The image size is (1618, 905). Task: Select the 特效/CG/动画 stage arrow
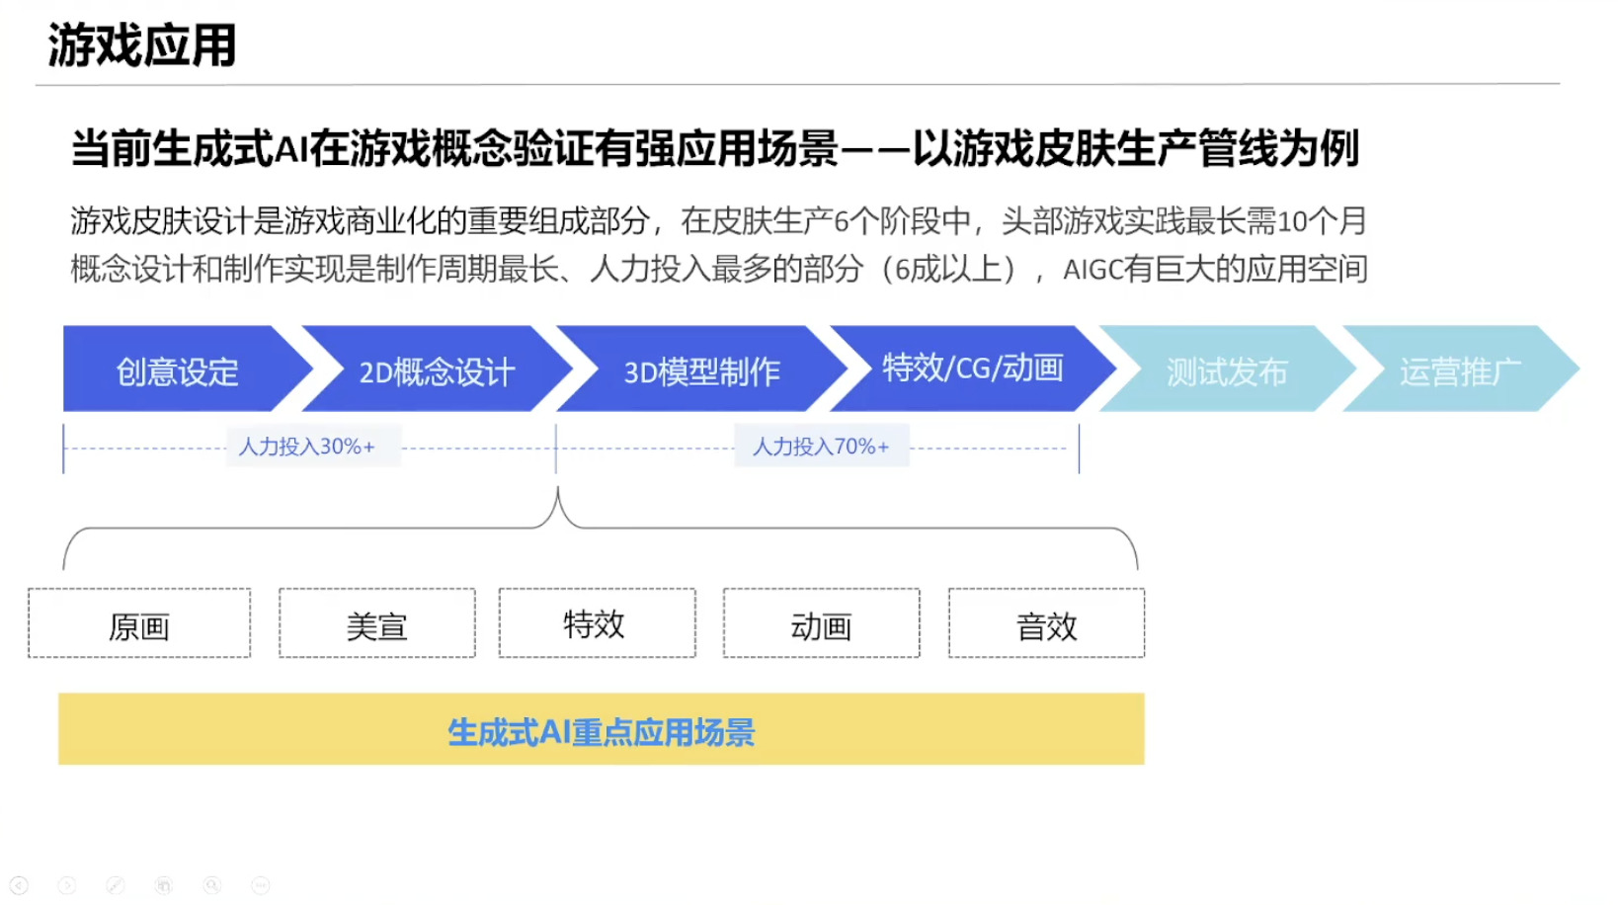coord(972,369)
